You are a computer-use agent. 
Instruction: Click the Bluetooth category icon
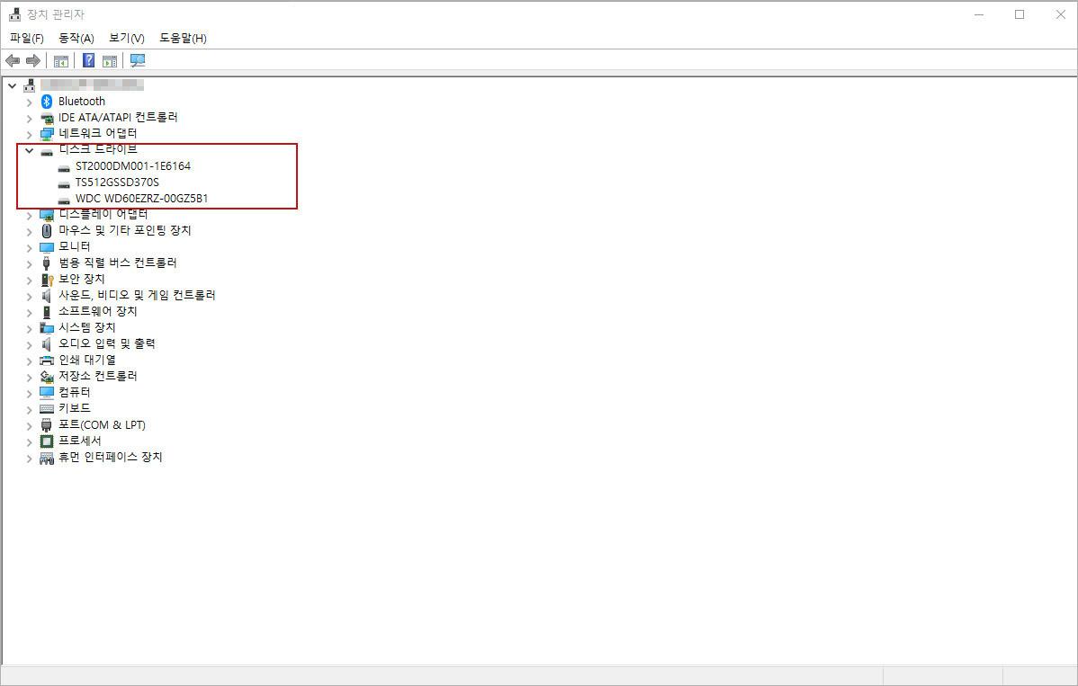coord(47,102)
